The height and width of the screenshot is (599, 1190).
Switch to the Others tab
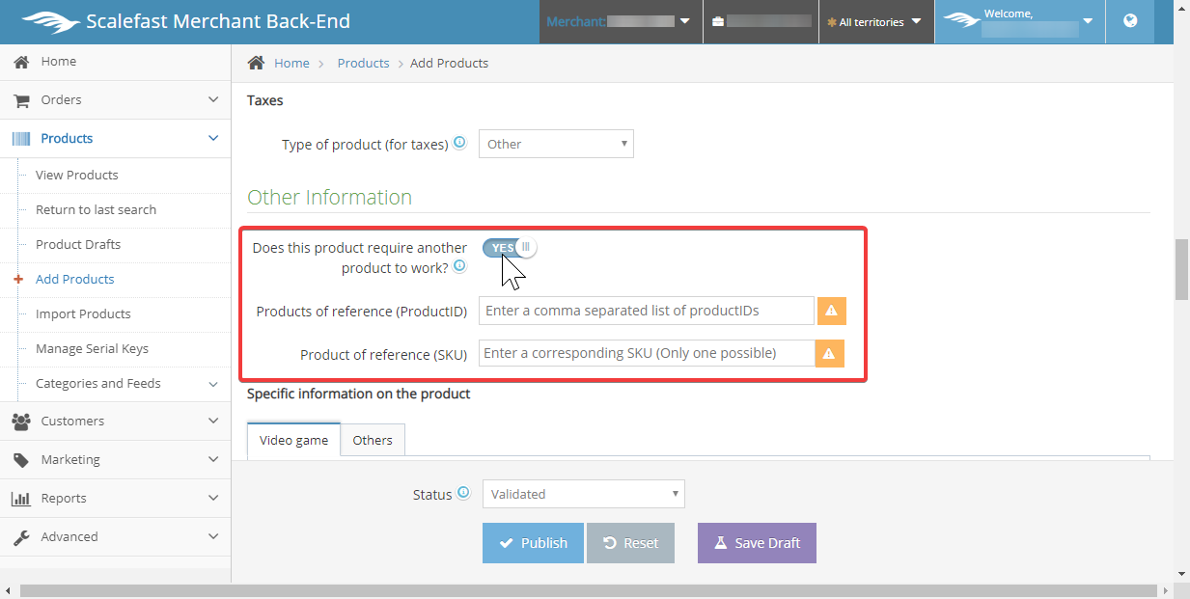(373, 440)
